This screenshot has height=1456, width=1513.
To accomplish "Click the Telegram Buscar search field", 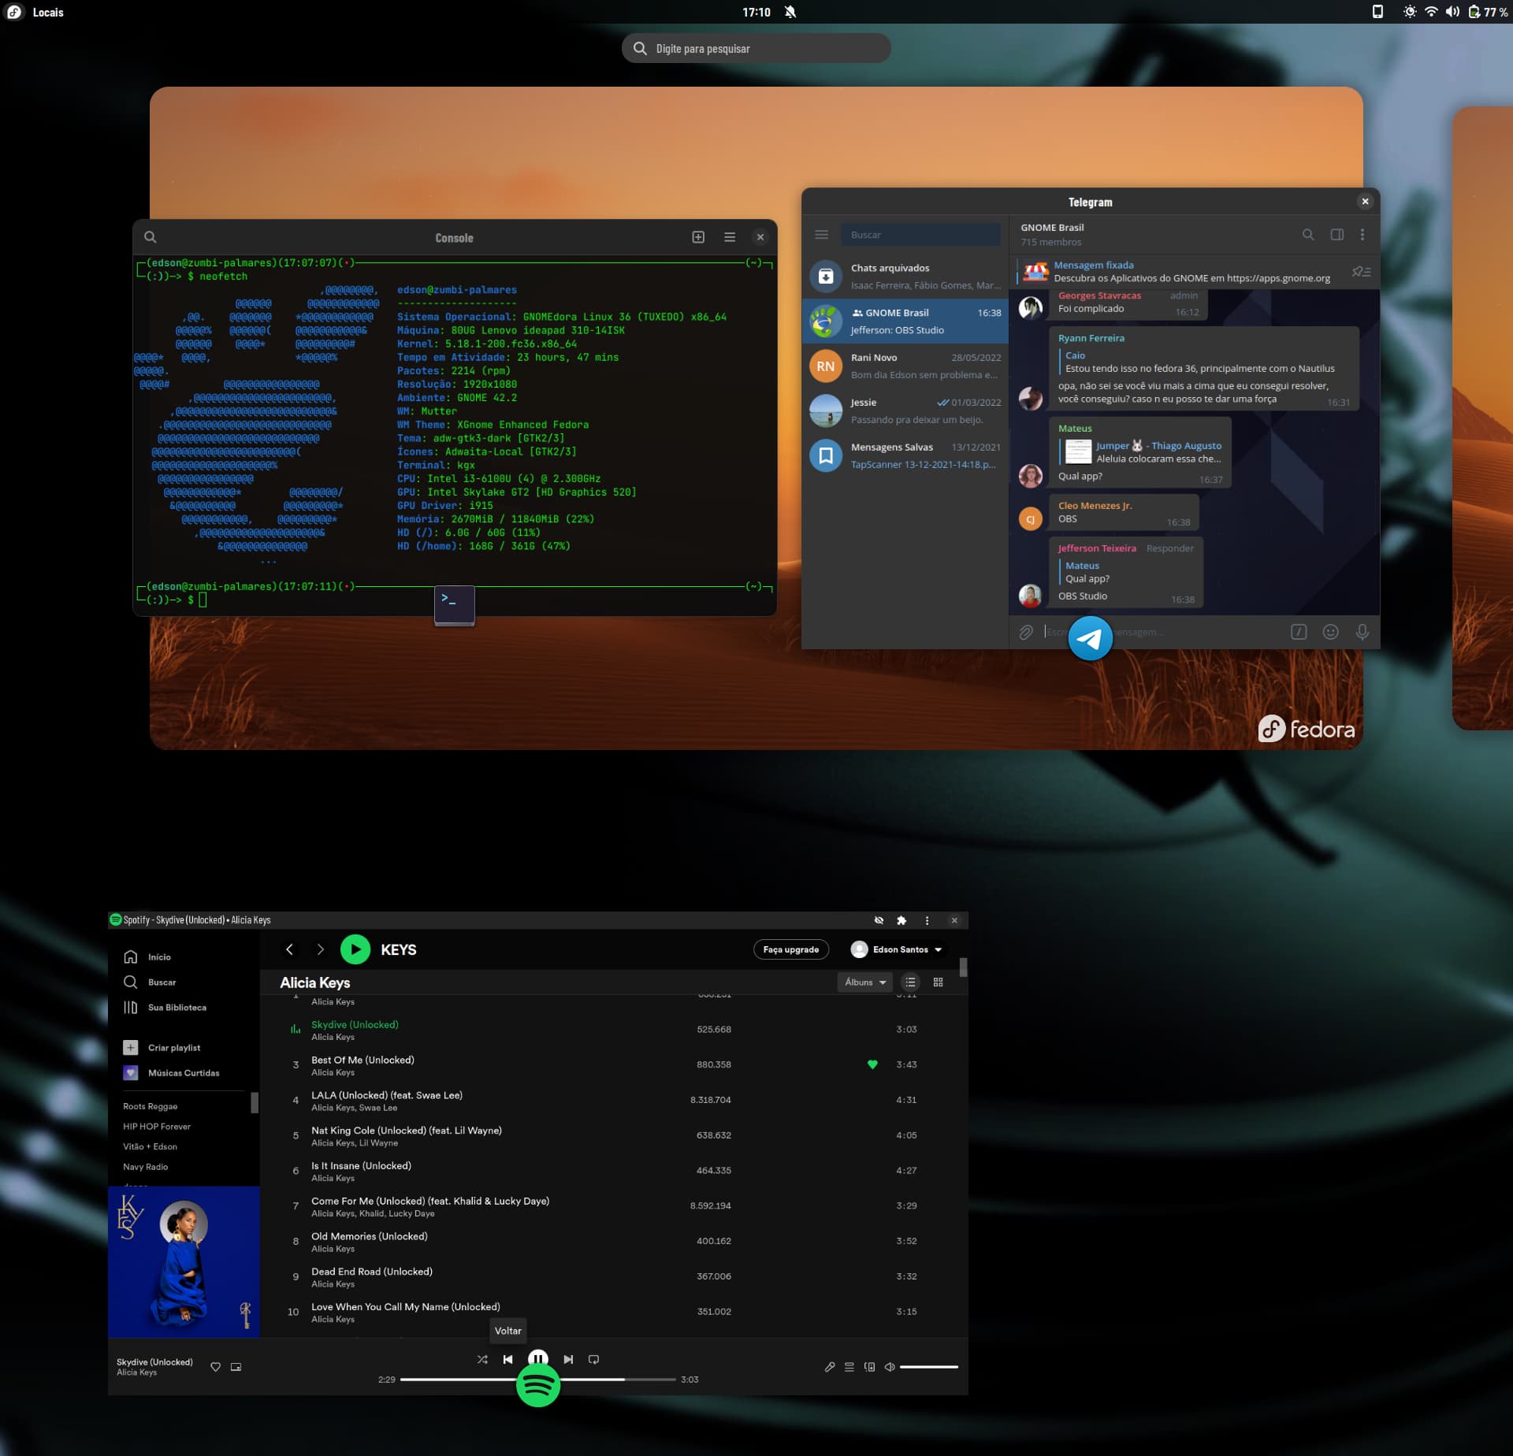I will (x=920, y=235).
